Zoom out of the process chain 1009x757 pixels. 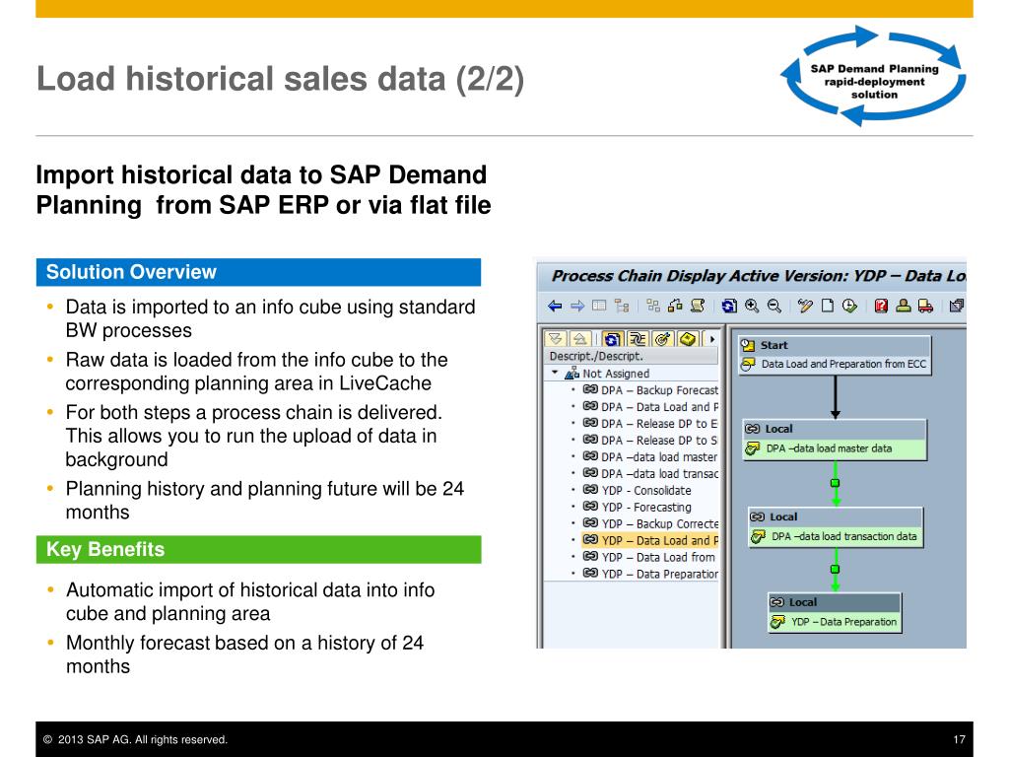point(774,306)
